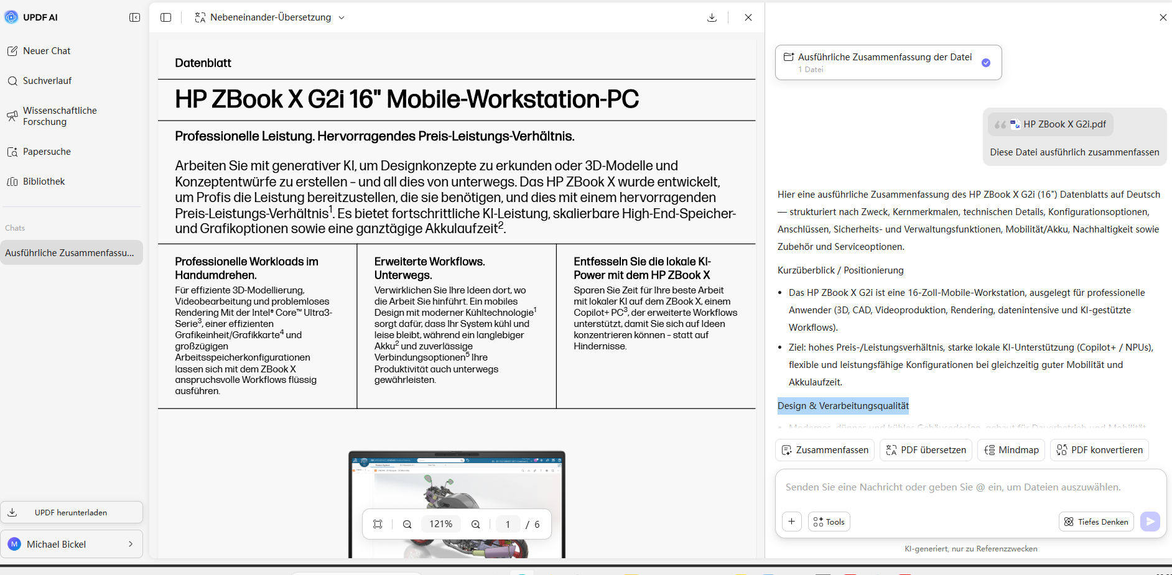
Task: Click the Mindmap button's diagram icon
Action: tap(990, 450)
